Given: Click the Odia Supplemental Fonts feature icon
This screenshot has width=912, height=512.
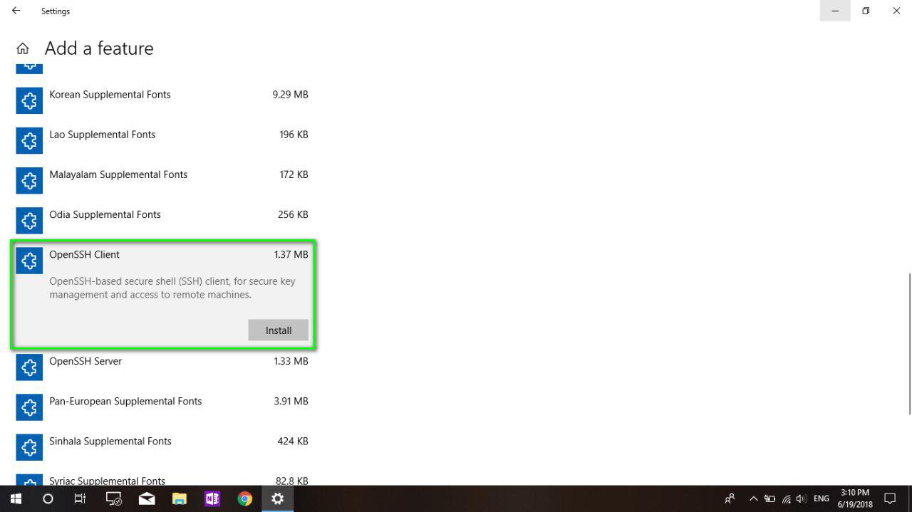Looking at the screenshot, I should [29, 221].
